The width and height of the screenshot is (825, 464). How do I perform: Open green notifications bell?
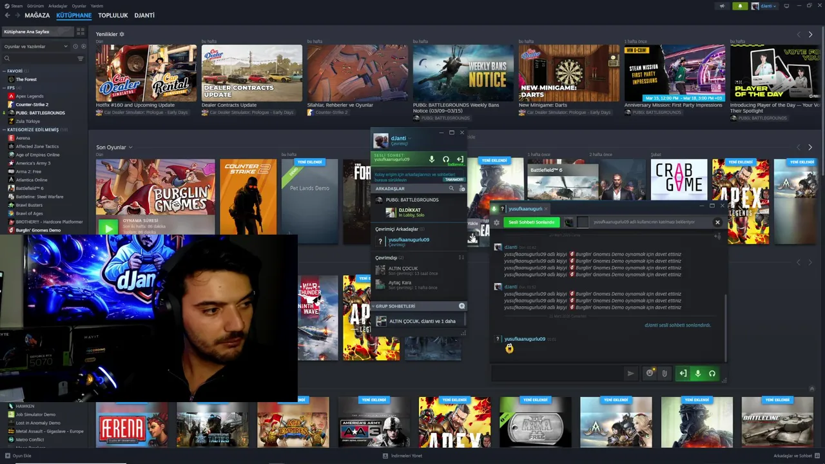(740, 6)
